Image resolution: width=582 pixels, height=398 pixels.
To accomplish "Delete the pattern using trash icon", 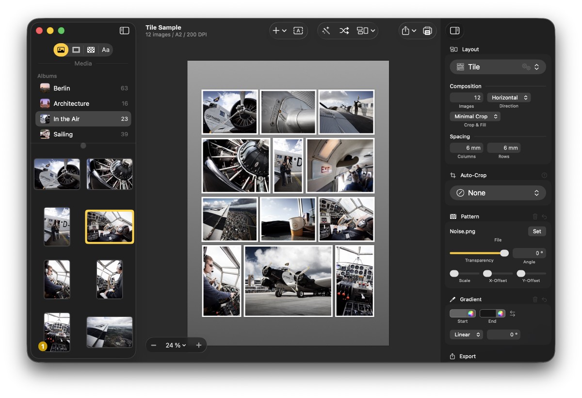I will [535, 216].
